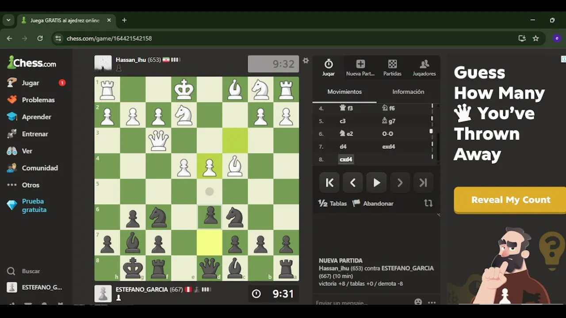This screenshot has width=566, height=318.
Task: Bookmark this page with the star
Action: coord(536,38)
